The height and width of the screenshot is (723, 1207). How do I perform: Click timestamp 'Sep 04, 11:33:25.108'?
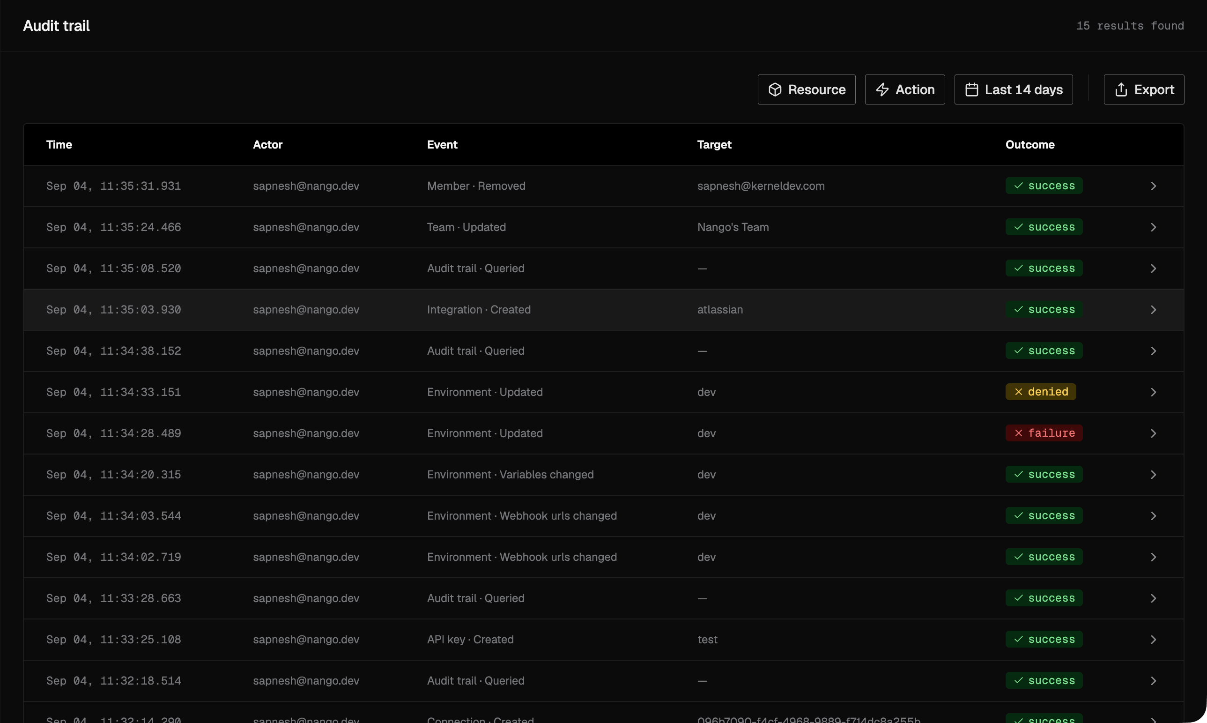[113, 640]
